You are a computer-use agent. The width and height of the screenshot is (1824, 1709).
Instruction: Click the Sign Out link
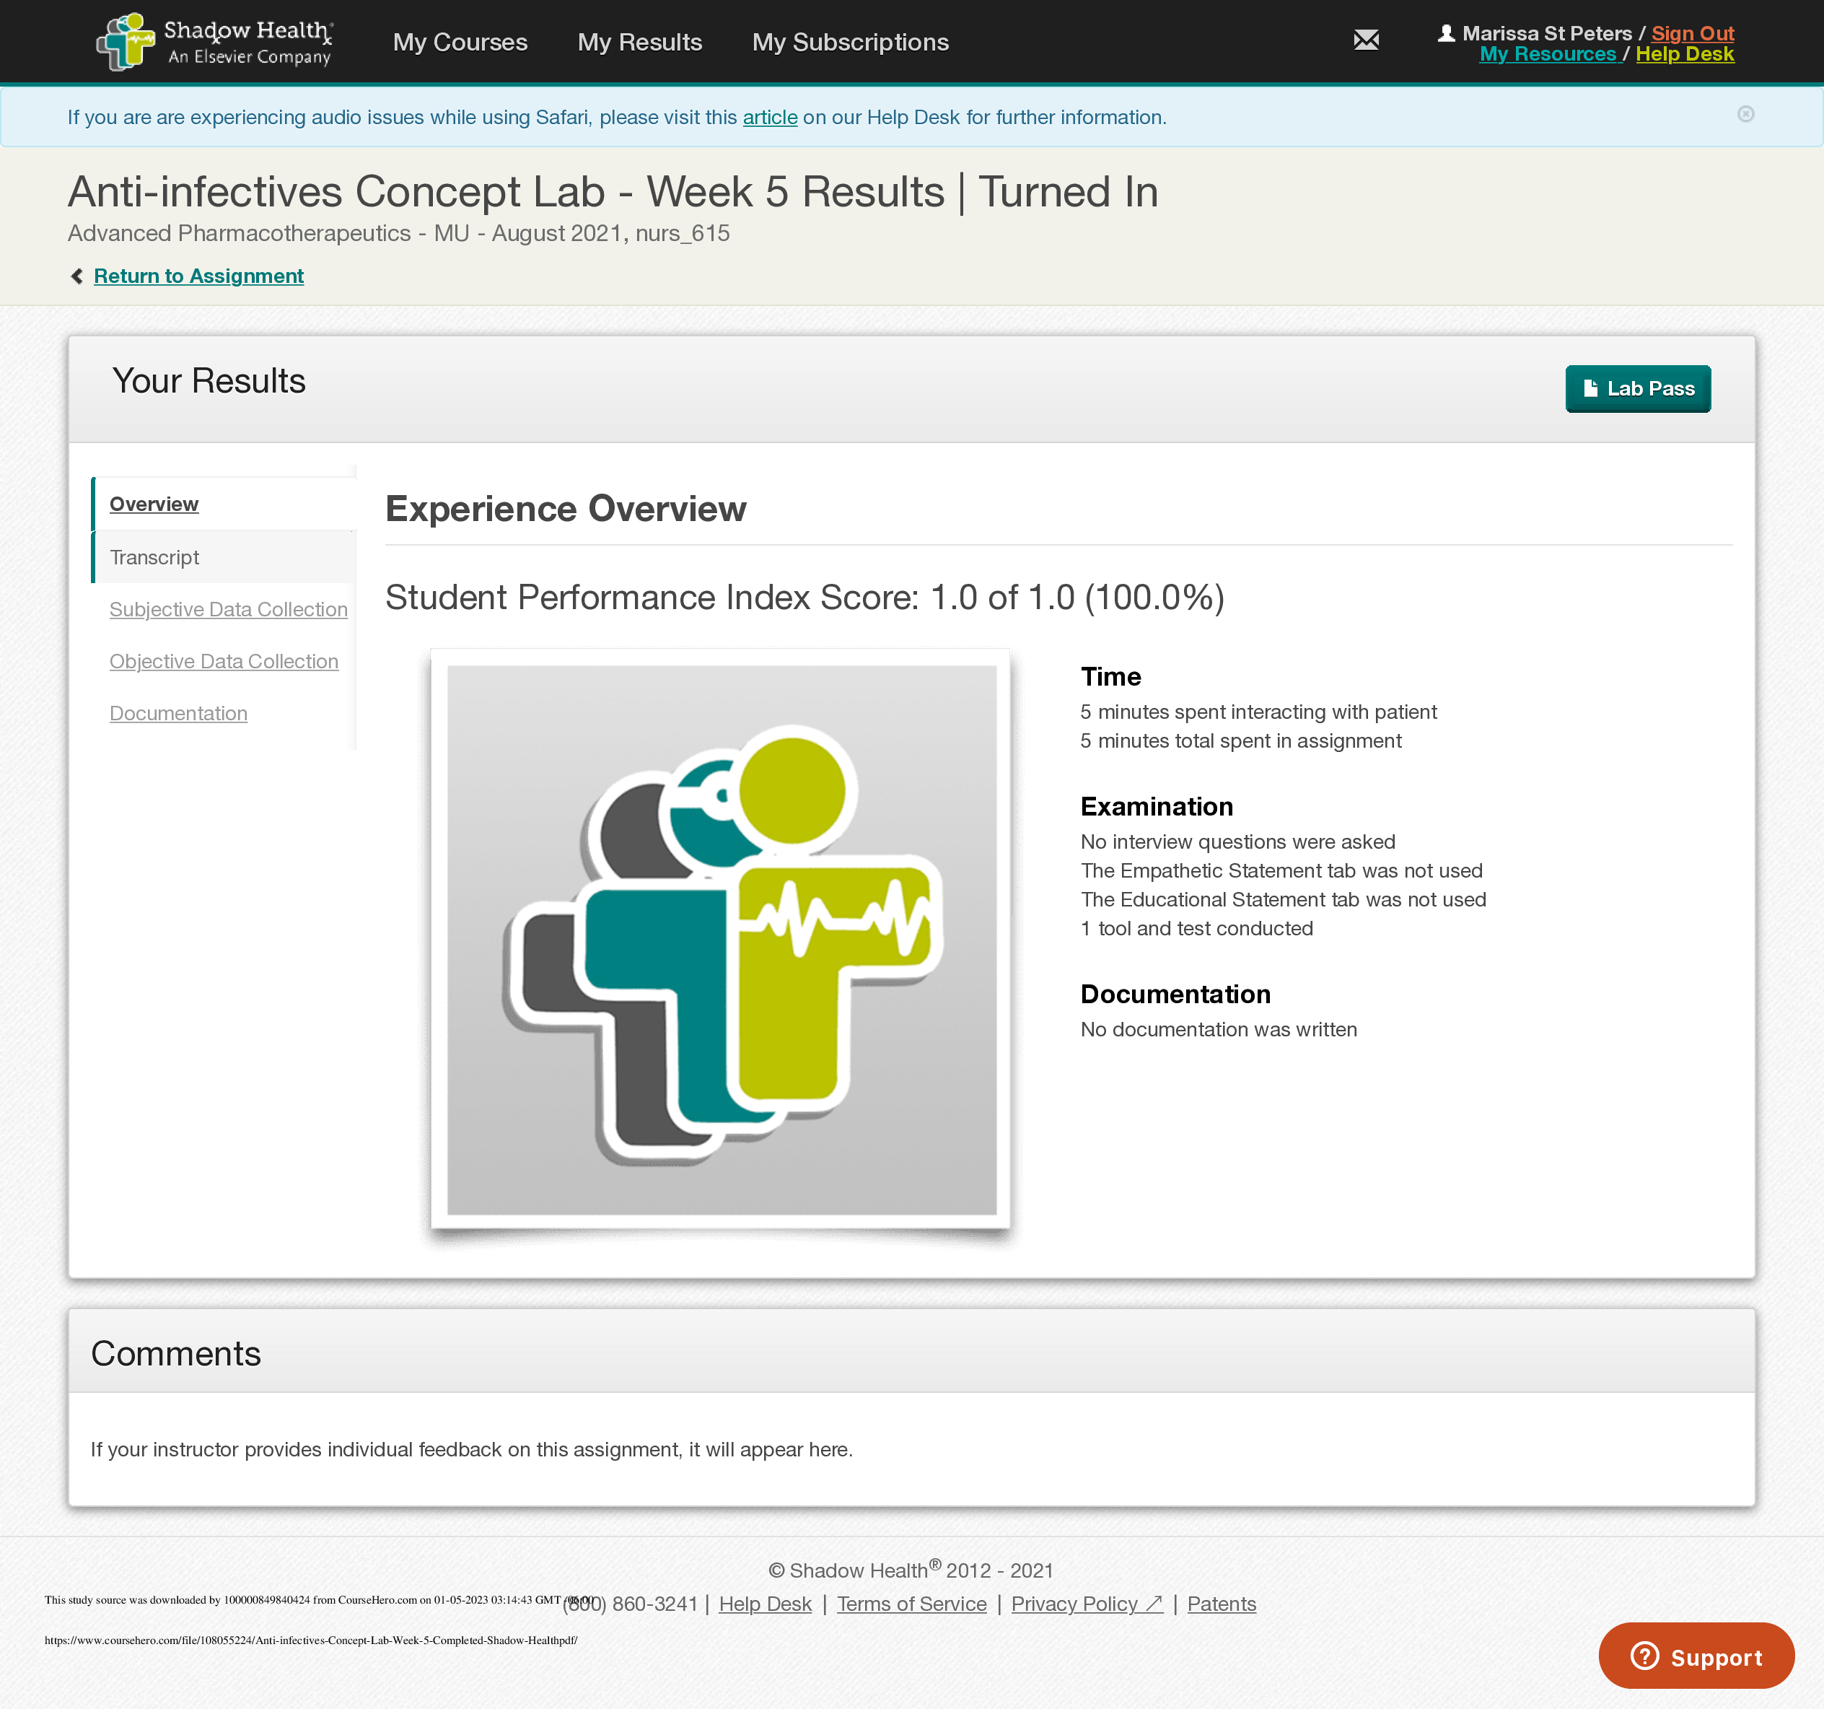tap(1692, 33)
